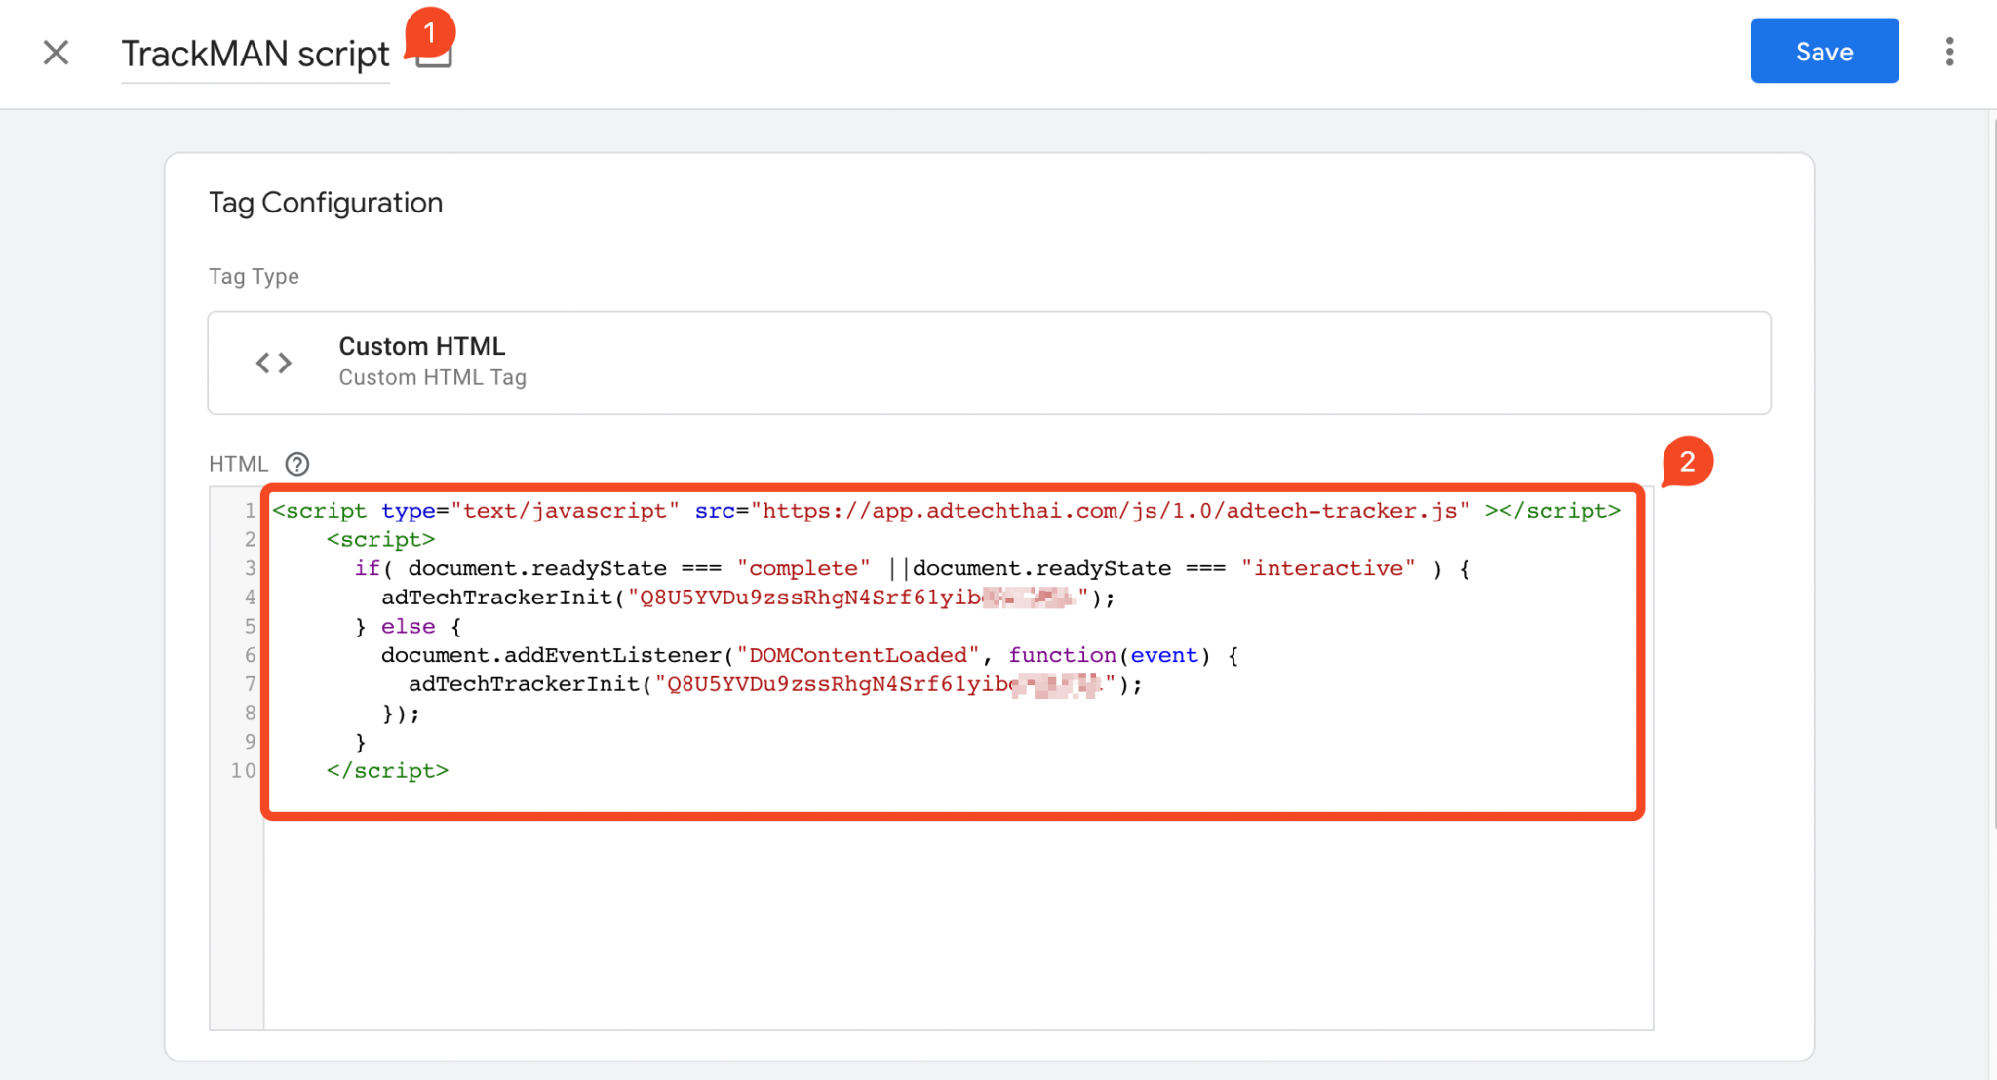Click line number 5 in the gutter
This screenshot has height=1080, width=1997.
tap(249, 626)
